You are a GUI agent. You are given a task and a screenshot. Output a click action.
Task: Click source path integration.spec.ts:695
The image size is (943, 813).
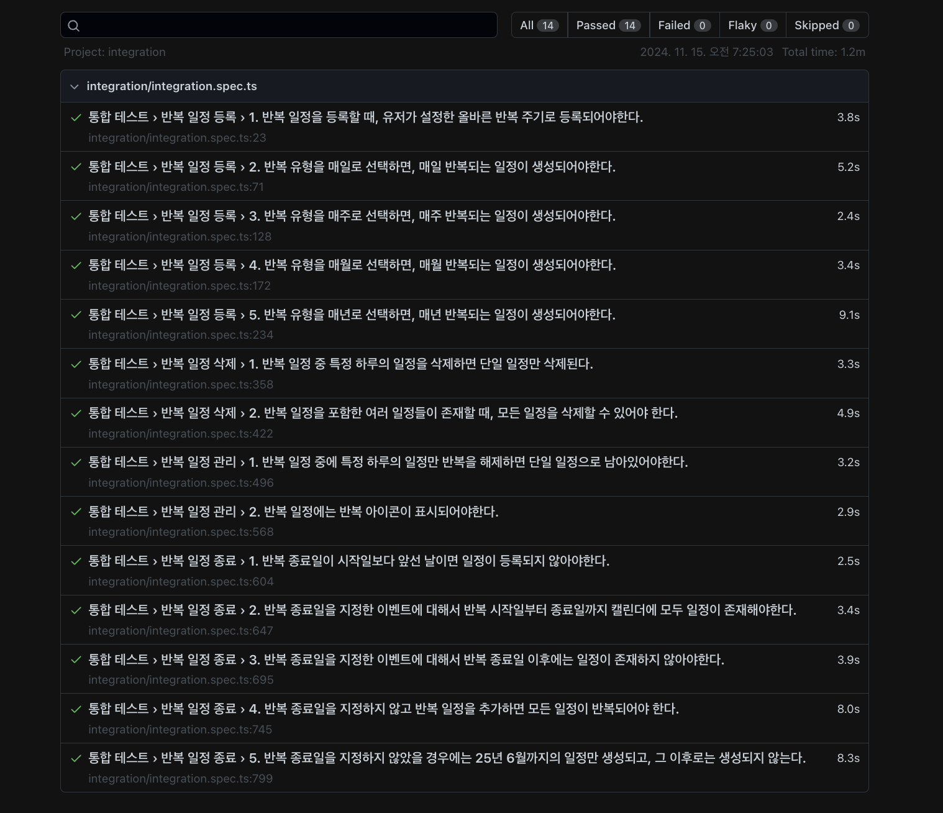click(x=181, y=680)
